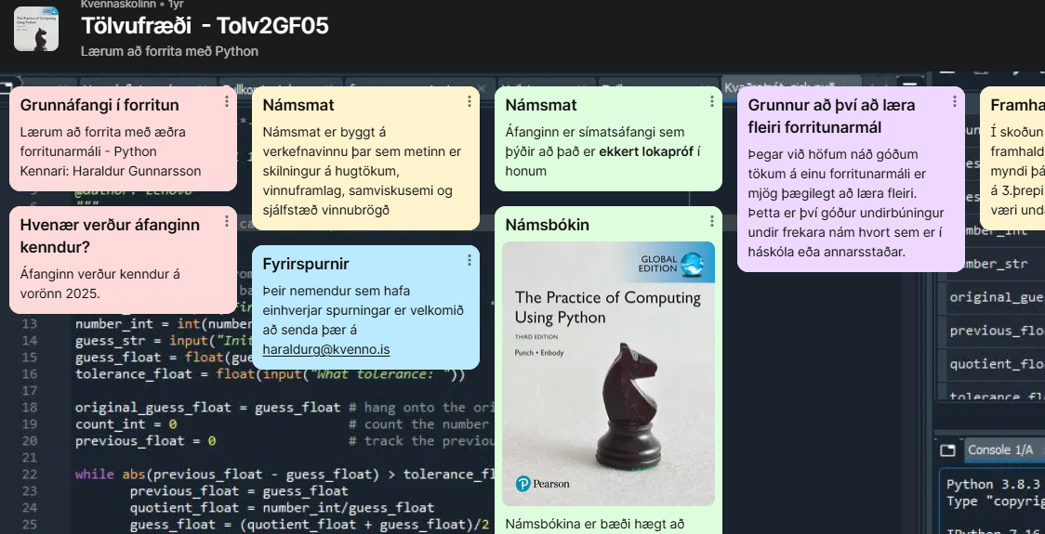Click the yellow Námsmat card heading
Image resolution: width=1045 pixels, height=534 pixels.
298,105
